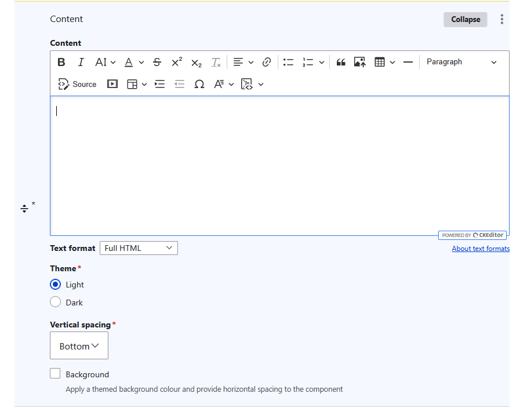Select the Light theme radio button
520x408 pixels.
click(56, 285)
